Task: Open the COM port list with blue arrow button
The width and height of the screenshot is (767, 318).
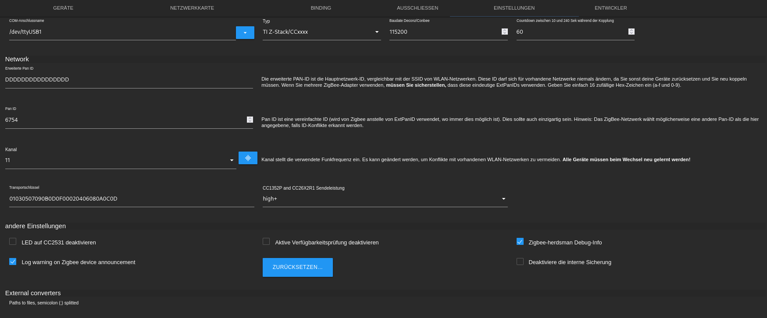Action: click(x=245, y=32)
